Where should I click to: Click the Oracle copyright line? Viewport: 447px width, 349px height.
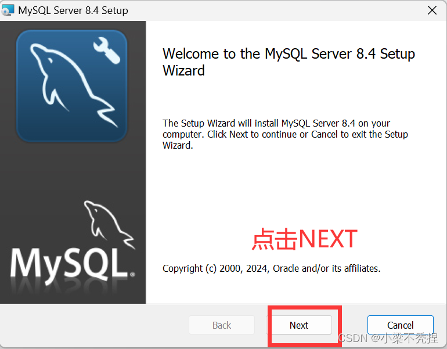272,268
